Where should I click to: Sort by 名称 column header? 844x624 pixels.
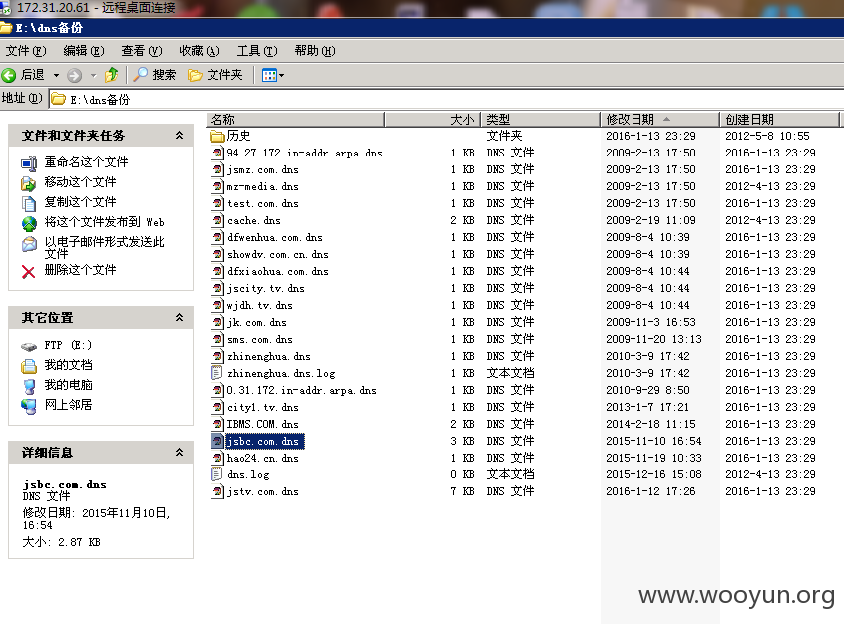pos(295,119)
